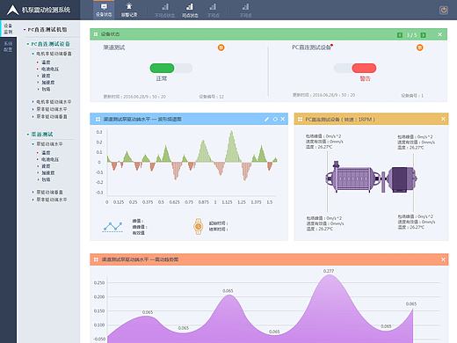Collapse the 渠道测试 tree node
Image resolution: width=457 pixels, height=343 pixels.
(x=28, y=135)
